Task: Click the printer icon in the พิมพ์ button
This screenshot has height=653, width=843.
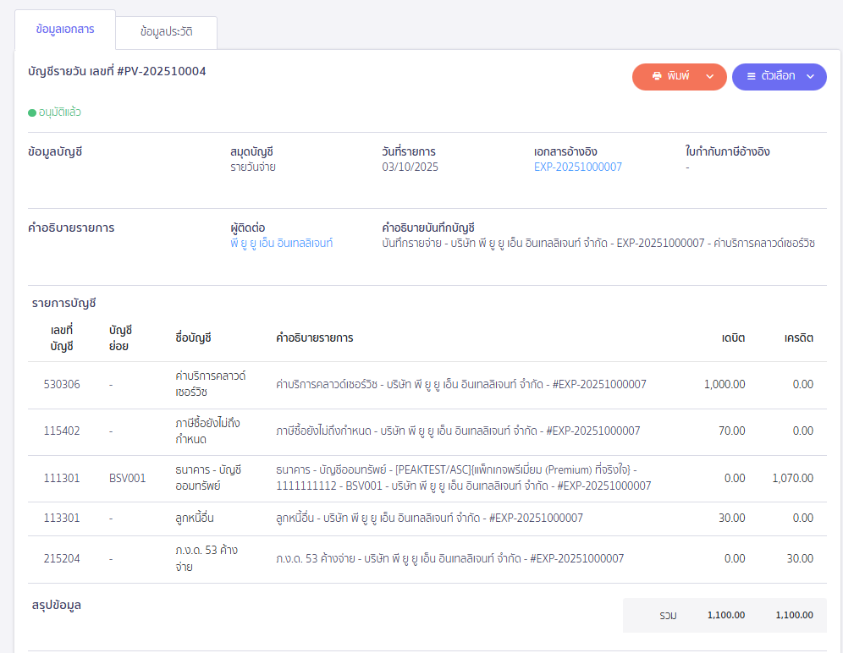Action: [656, 76]
